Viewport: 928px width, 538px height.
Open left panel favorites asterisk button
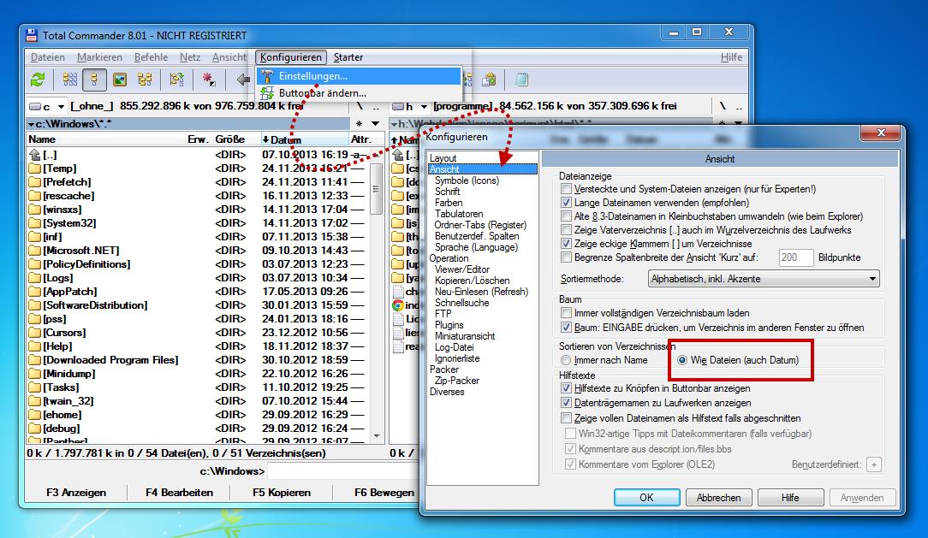360,123
